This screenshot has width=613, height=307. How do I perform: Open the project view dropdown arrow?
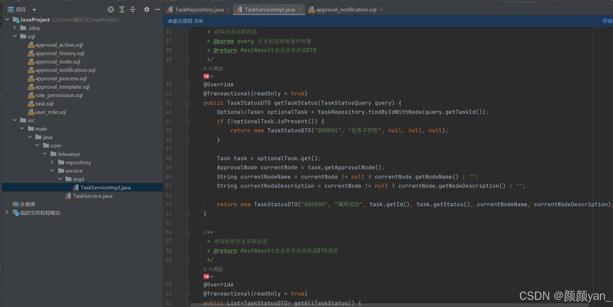pos(34,10)
